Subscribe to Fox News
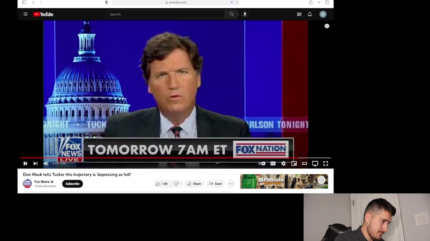The height and width of the screenshot is (241, 430). (73, 184)
